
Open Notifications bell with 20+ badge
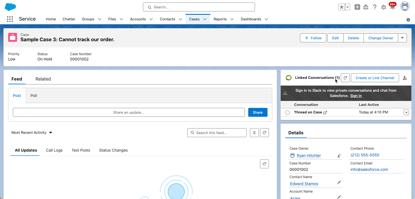393,6
